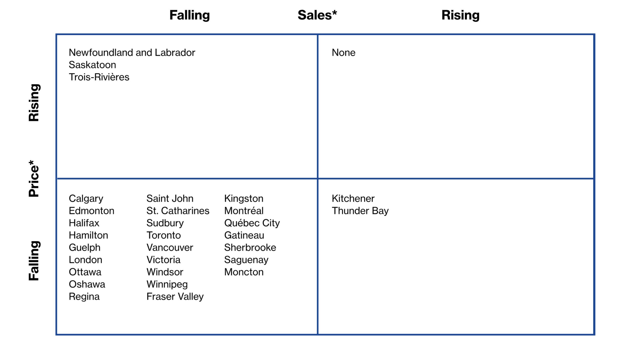Click the Trois-Rivières entry

99,77
